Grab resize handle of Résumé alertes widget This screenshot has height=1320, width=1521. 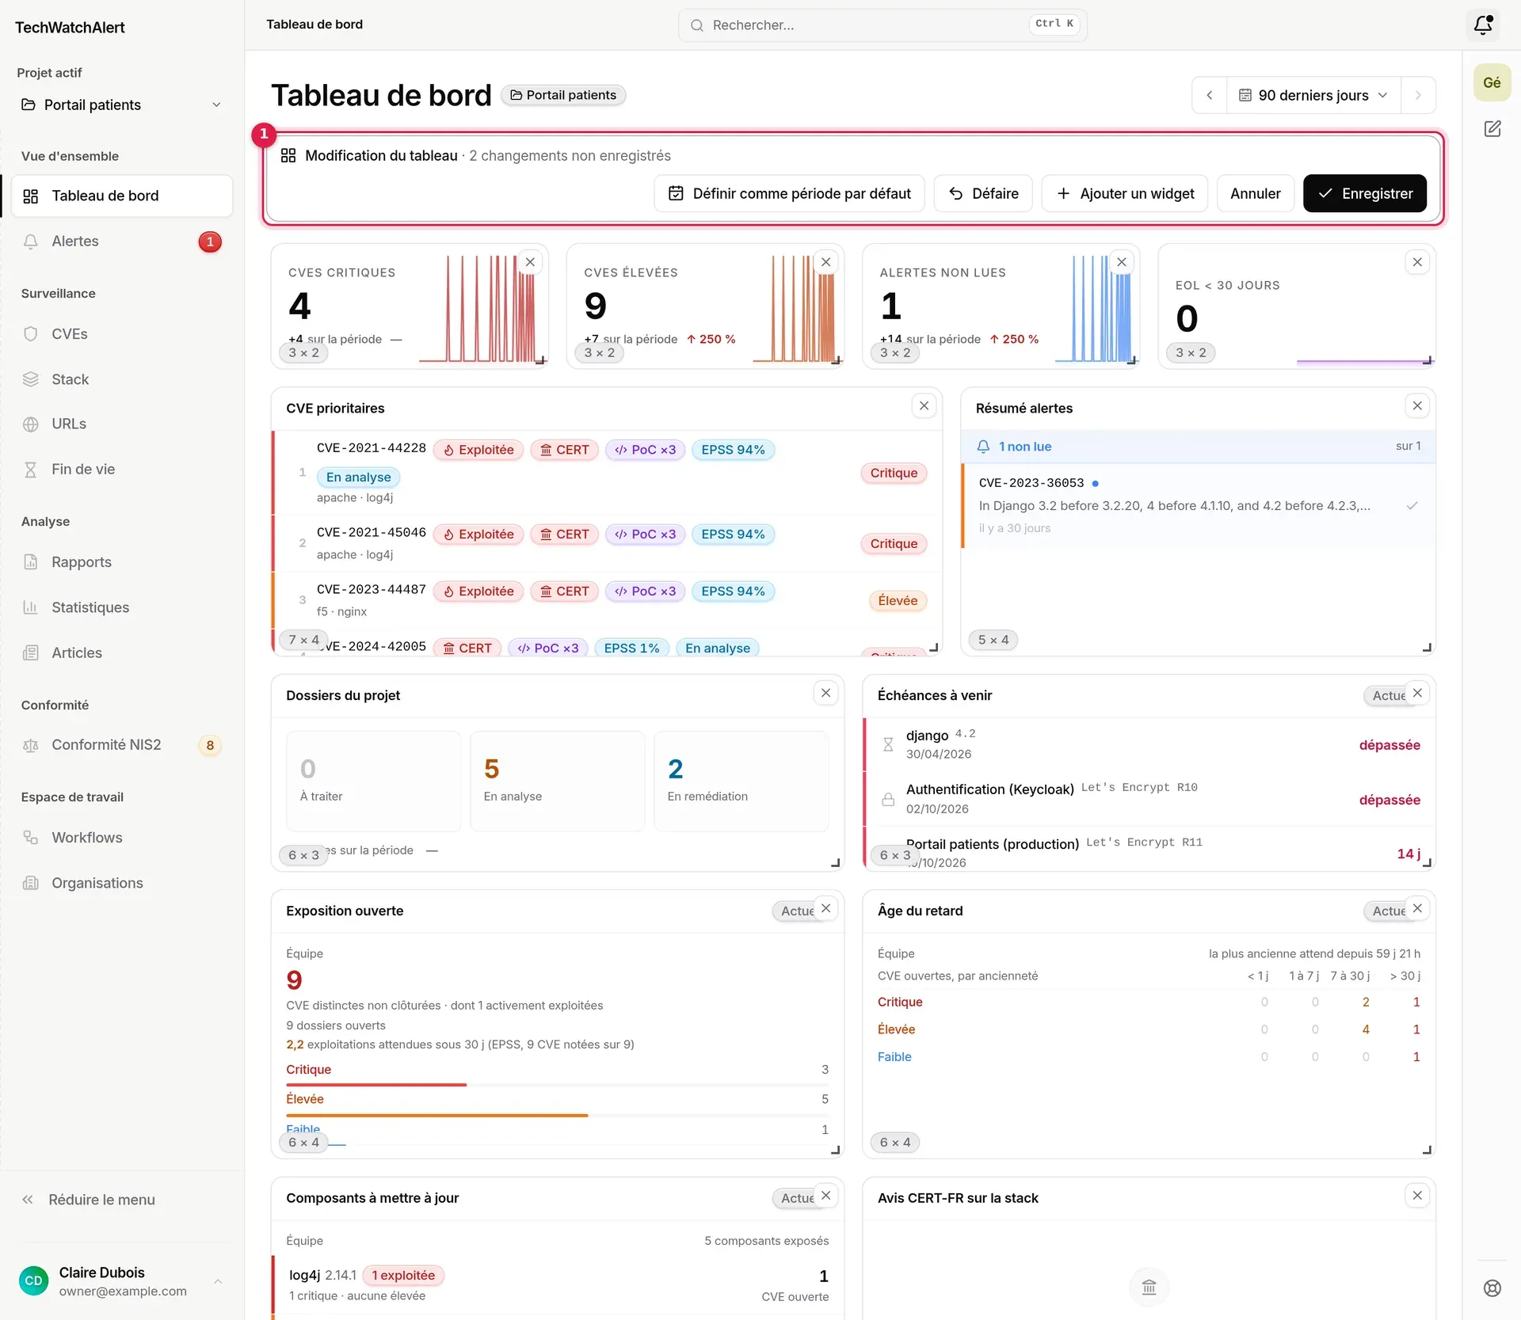click(1427, 648)
